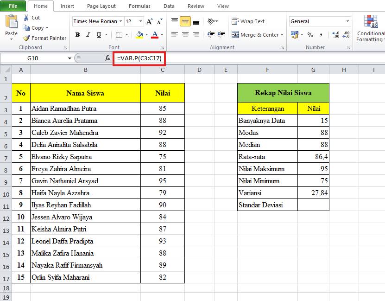The height and width of the screenshot is (301, 385).
Task: Toggle Italic formatting
Action: point(88,35)
